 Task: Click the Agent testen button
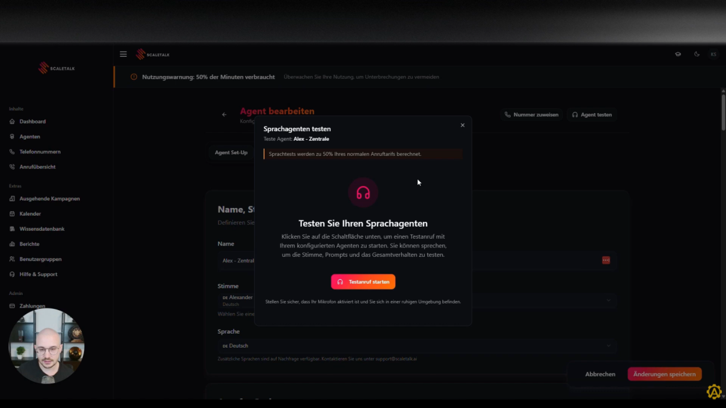click(x=592, y=114)
